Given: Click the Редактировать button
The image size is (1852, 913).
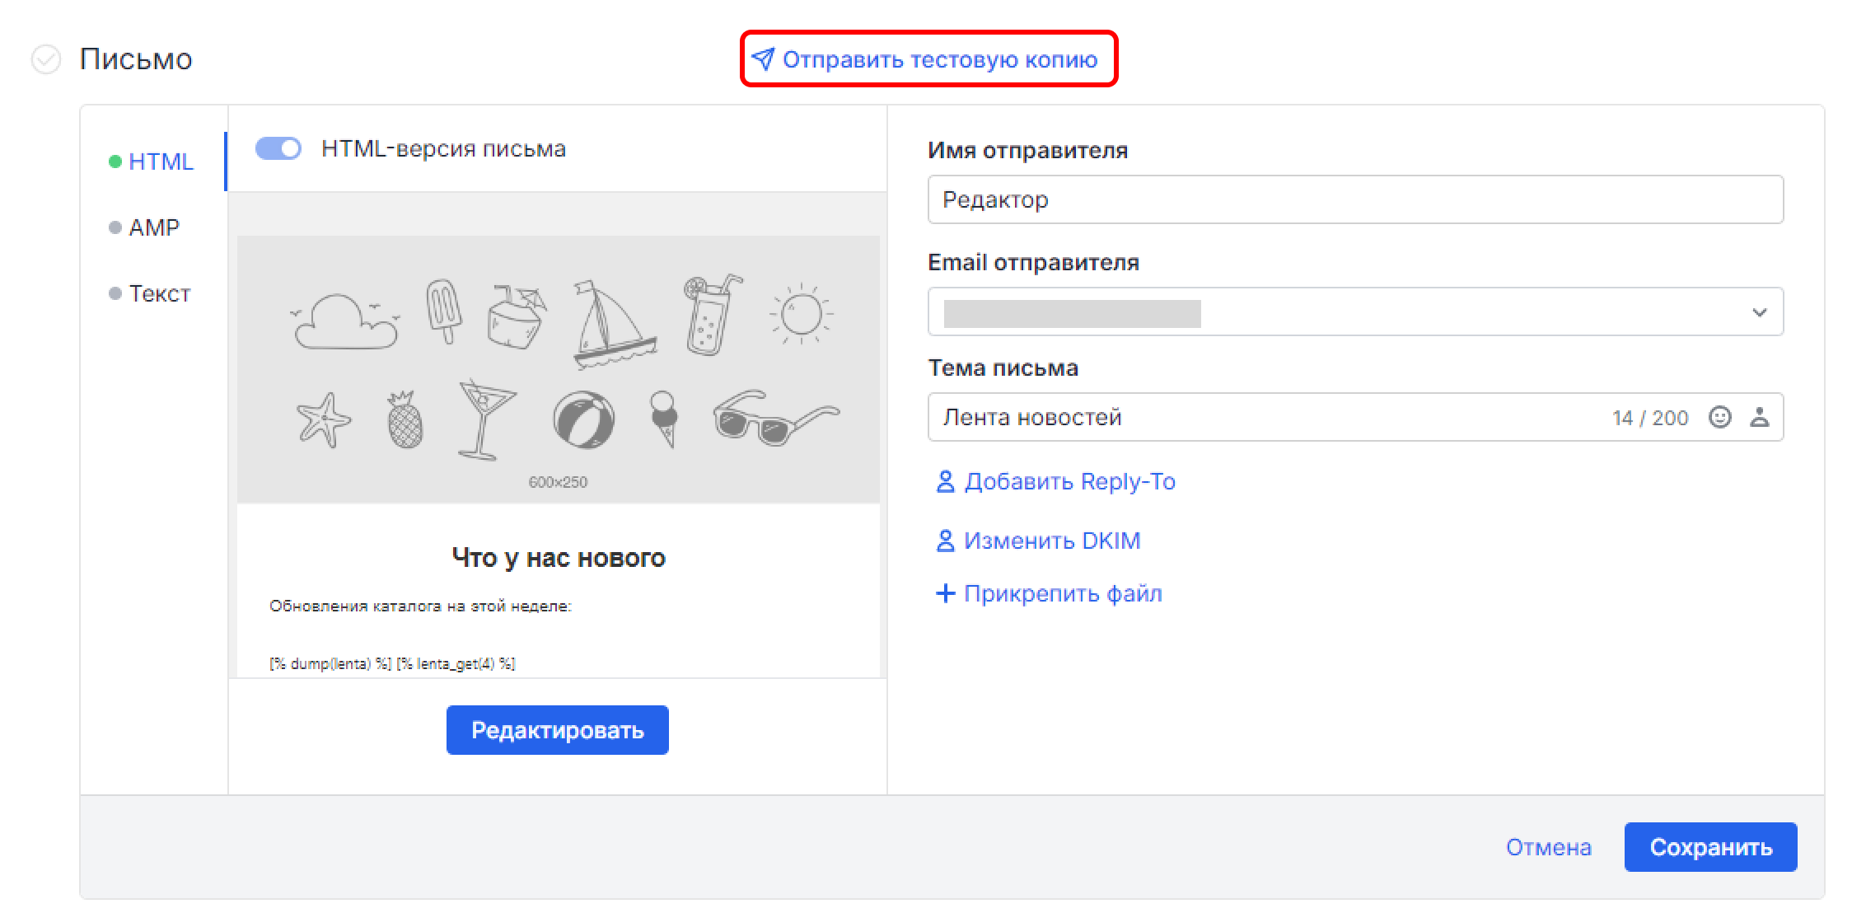Looking at the screenshot, I should tap(557, 729).
